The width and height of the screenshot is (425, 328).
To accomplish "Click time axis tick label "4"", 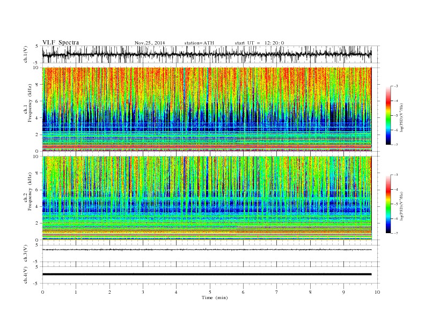I will click(176, 292).
